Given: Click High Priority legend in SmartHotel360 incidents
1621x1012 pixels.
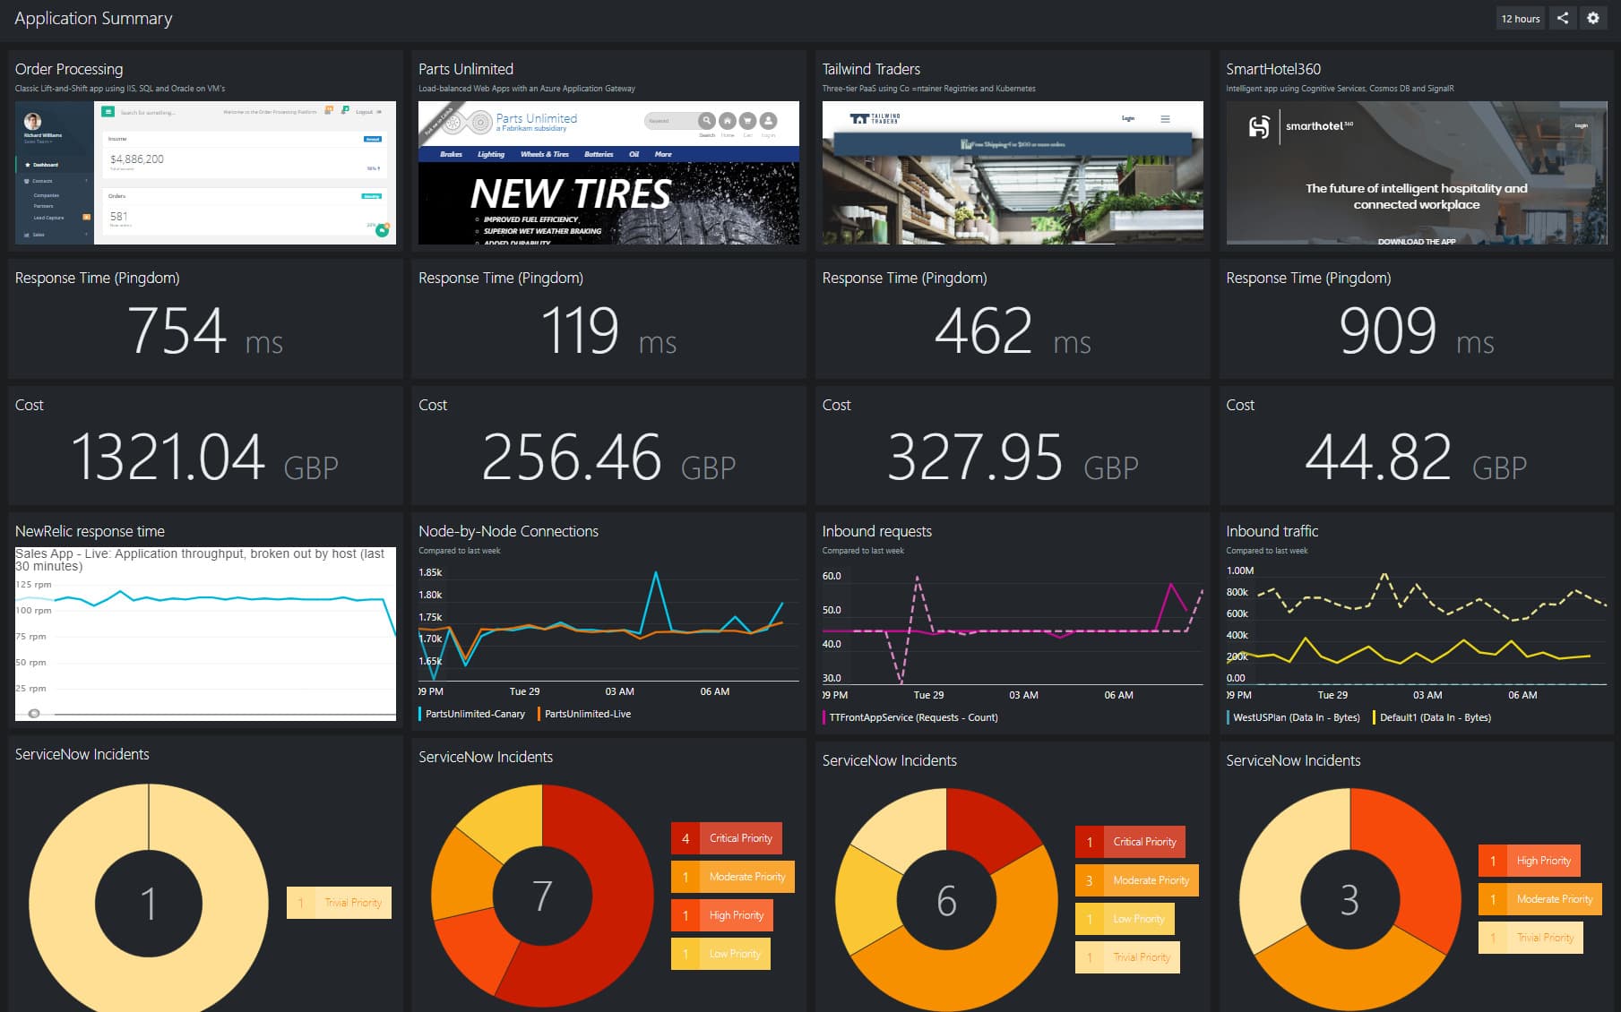Looking at the screenshot, I should 1530,861.
